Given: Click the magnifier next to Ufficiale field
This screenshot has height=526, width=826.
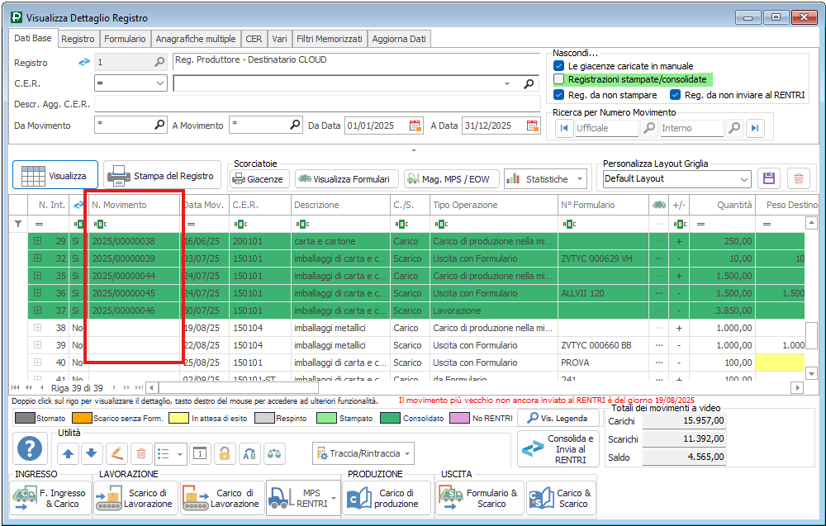Looking at the screenshot, I should click(650, 128).
